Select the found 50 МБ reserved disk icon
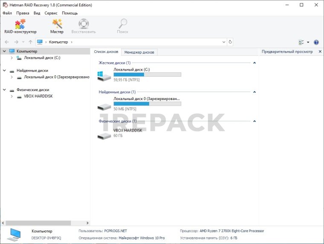The width and height of the screenshot is (324, 244). coord(104,105)
